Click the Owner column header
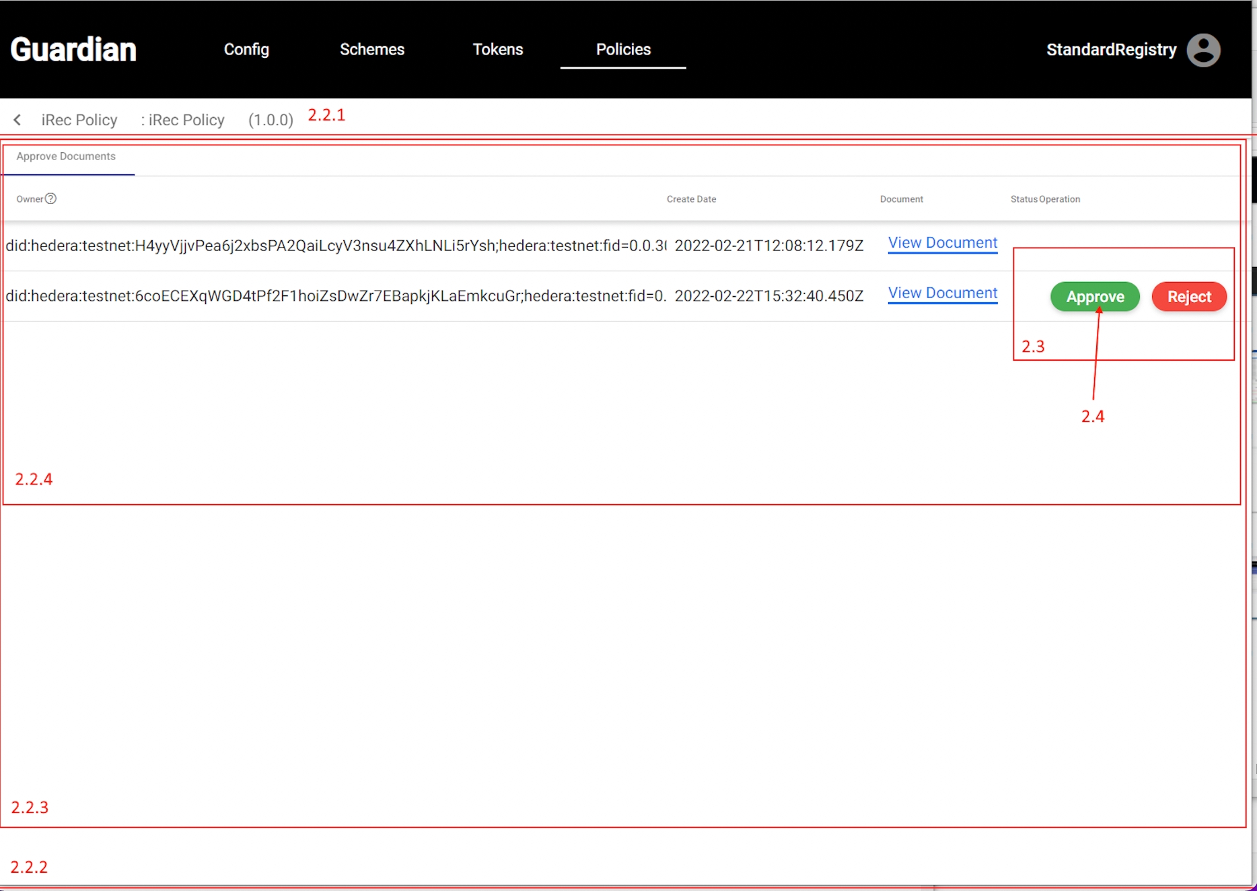 [30, 199]
